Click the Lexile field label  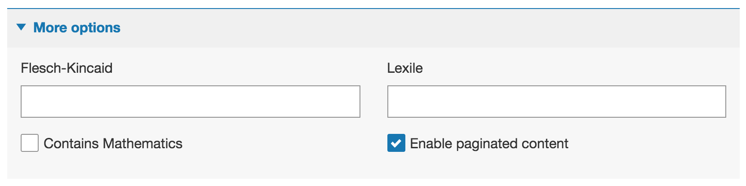[405, 68]
